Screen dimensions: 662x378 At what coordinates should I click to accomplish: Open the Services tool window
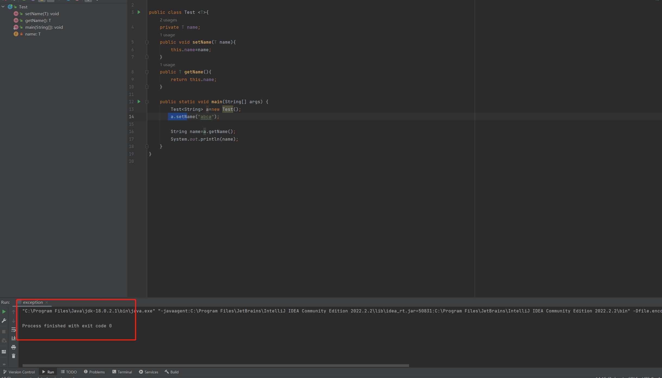[x=148, y=372]
